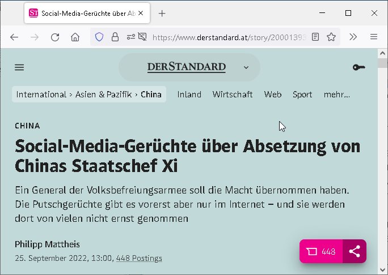Open the site hamburger menu
The width and height of the screenshot is (388, 275).
(19, 67)
